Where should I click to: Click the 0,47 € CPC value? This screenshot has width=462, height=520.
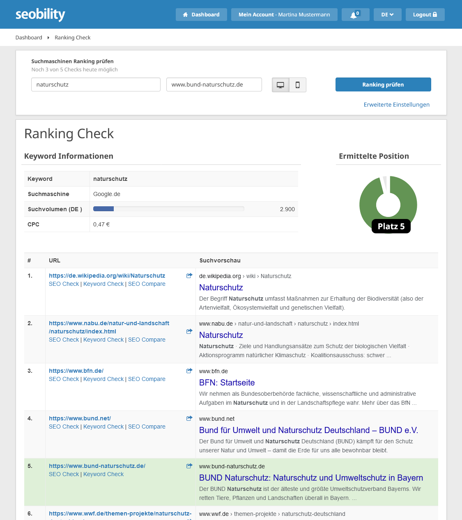(x=101, y=224)
